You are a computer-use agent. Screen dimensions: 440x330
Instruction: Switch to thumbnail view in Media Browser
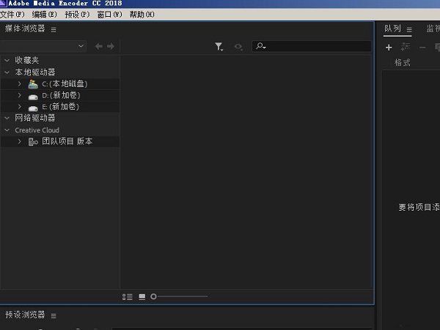142,296
